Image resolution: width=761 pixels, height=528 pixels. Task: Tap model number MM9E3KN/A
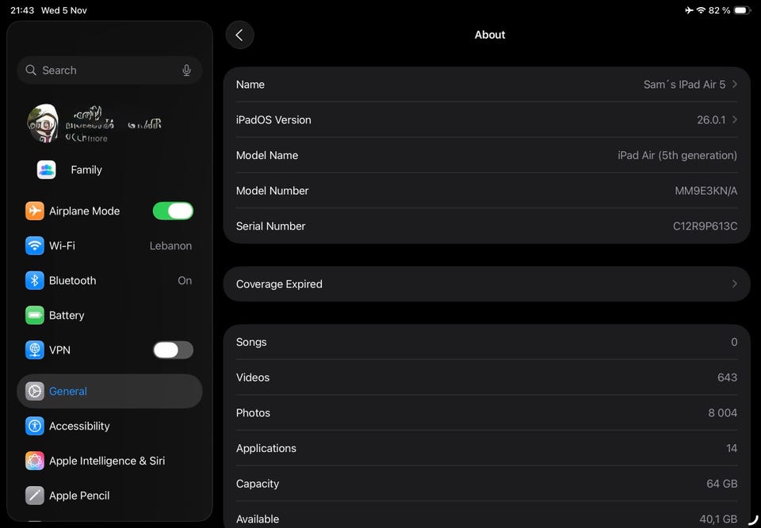706,191
